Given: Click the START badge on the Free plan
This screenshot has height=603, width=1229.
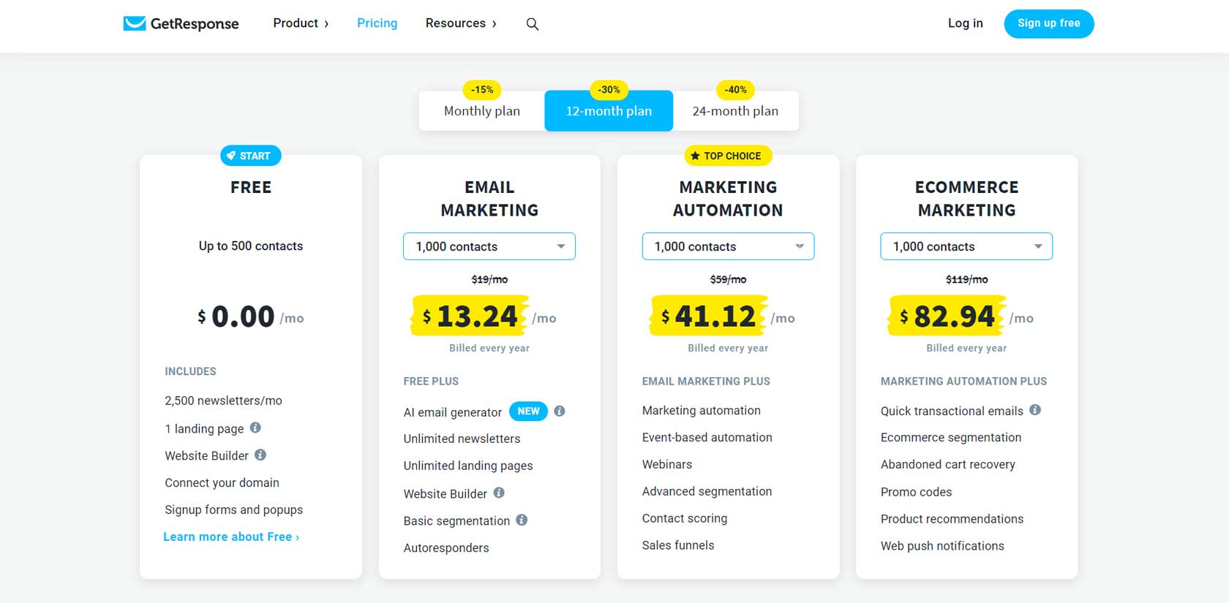Looking at the screenshot, I should click(251, 156).
